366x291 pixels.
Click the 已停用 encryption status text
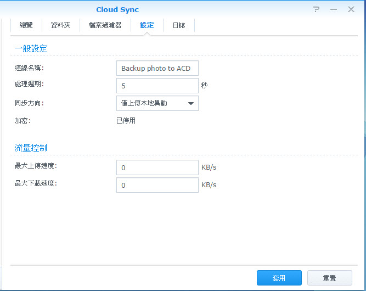point(126,121)
